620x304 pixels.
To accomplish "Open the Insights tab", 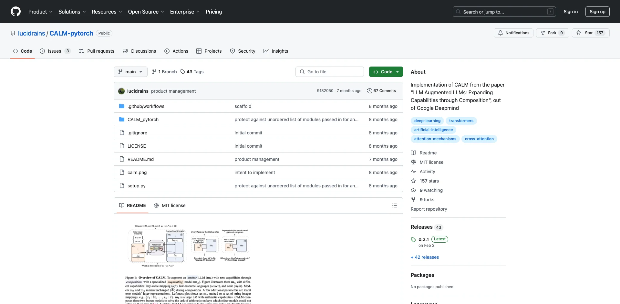I will pyautogui.click(x=276, y=51).
